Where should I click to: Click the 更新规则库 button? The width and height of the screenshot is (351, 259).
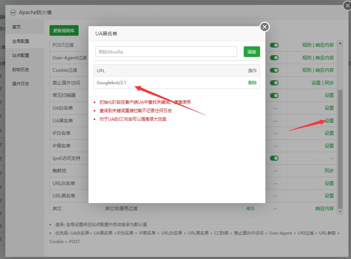coord(64,30)
